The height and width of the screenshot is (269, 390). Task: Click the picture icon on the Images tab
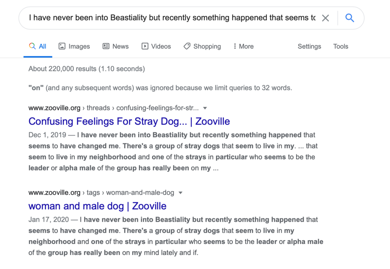(x=62, y=46)
